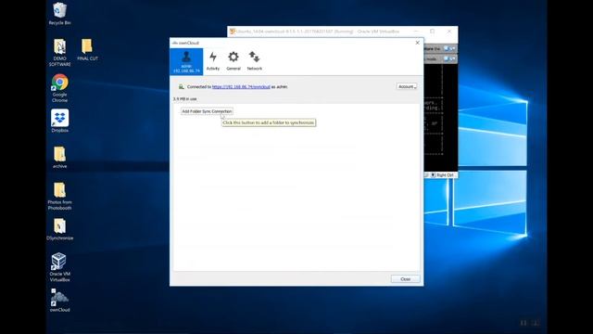The width and height of the screenshot is (593, 334).
Task: Open the General settings gear tab
Action: point(233,61)
